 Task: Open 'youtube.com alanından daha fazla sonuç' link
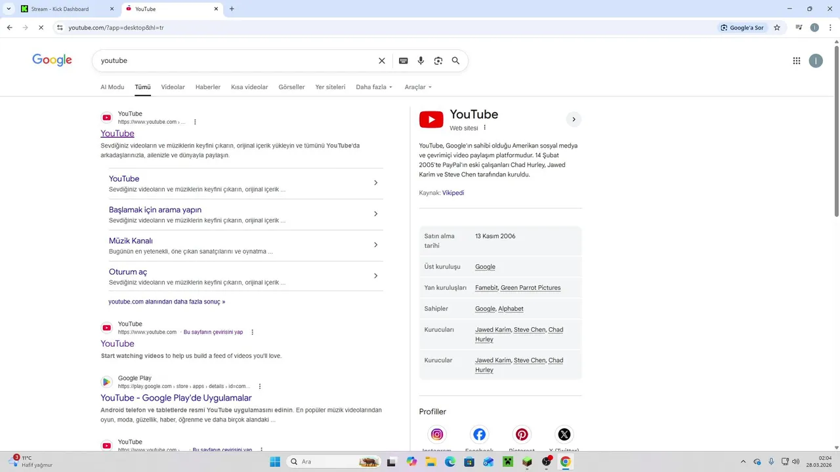(167, 302)
